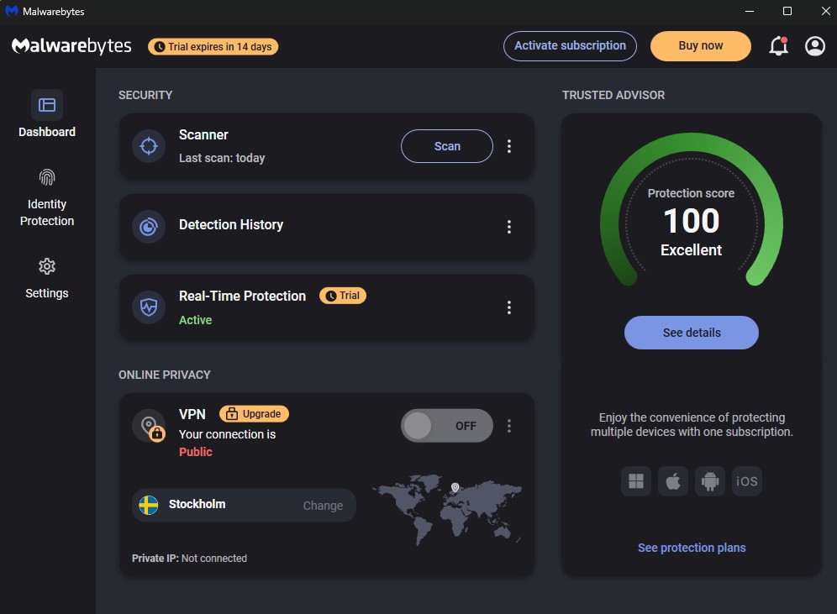Open the Identity Protection section
Screen dimensions: 837x614
tap(47, 197)
